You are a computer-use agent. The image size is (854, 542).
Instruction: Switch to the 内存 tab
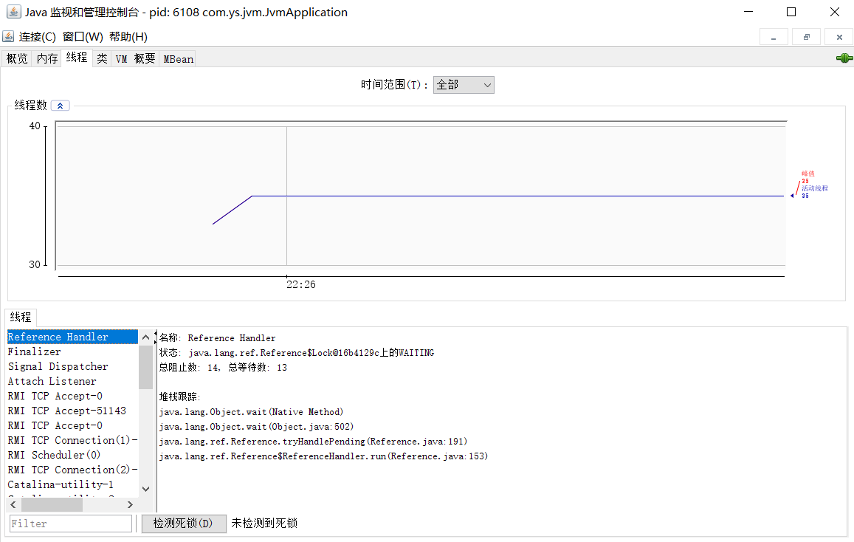click(47, 59)
